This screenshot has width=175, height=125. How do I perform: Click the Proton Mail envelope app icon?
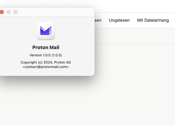(46, 31)
